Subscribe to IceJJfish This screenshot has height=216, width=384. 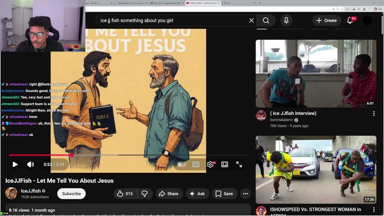(71, 194)
